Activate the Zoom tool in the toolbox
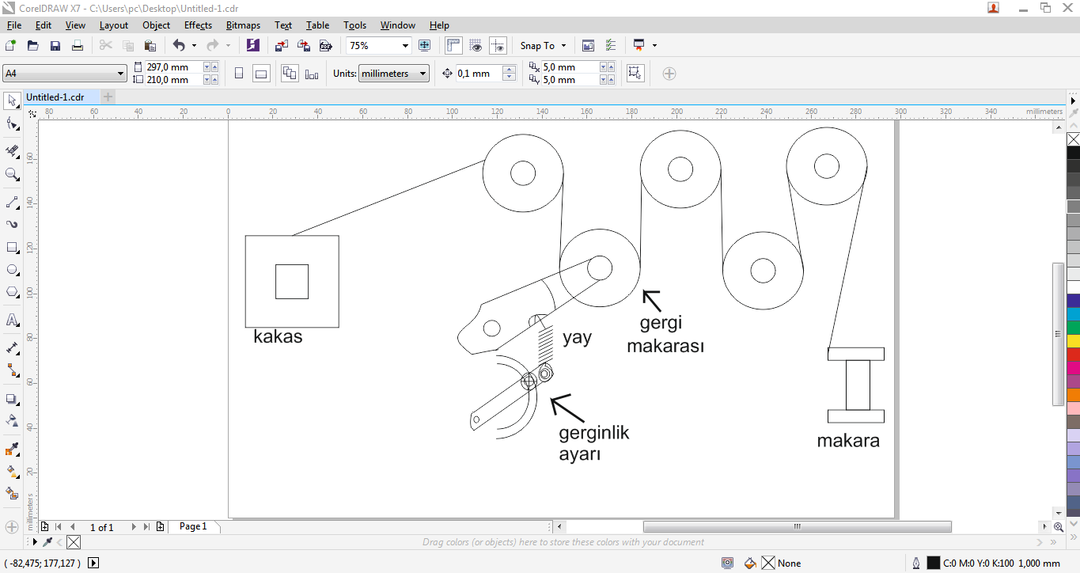1080x573 pixels. click(12, 174)
